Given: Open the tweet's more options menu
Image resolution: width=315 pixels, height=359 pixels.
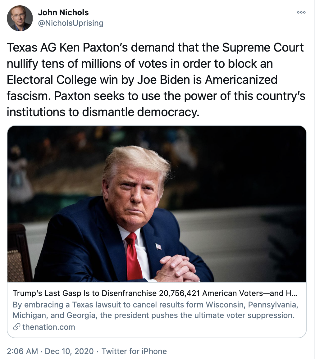Looking at the screenshot, I should [301, 13].
